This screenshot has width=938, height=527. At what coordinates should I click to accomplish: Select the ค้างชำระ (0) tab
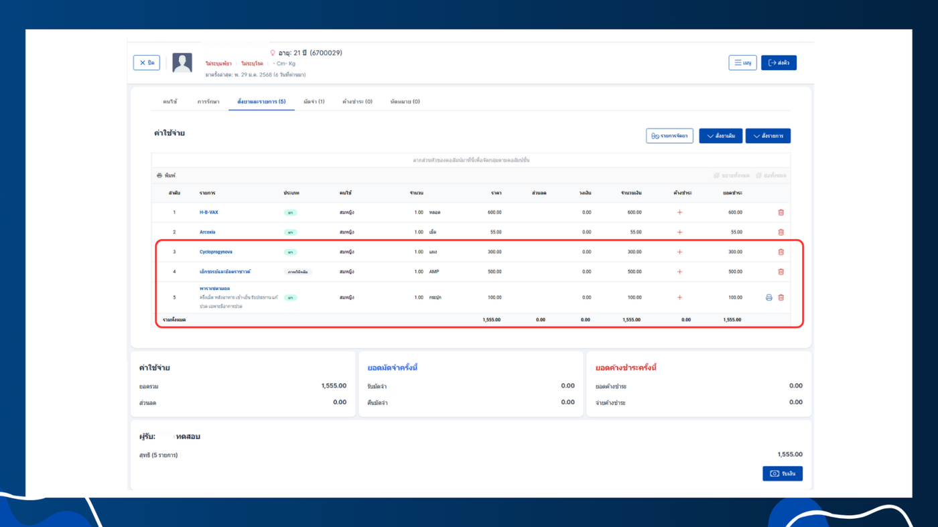357,102
